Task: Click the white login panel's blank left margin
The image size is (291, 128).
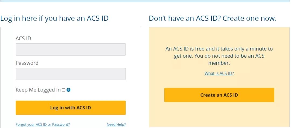Action: point(8,81)
